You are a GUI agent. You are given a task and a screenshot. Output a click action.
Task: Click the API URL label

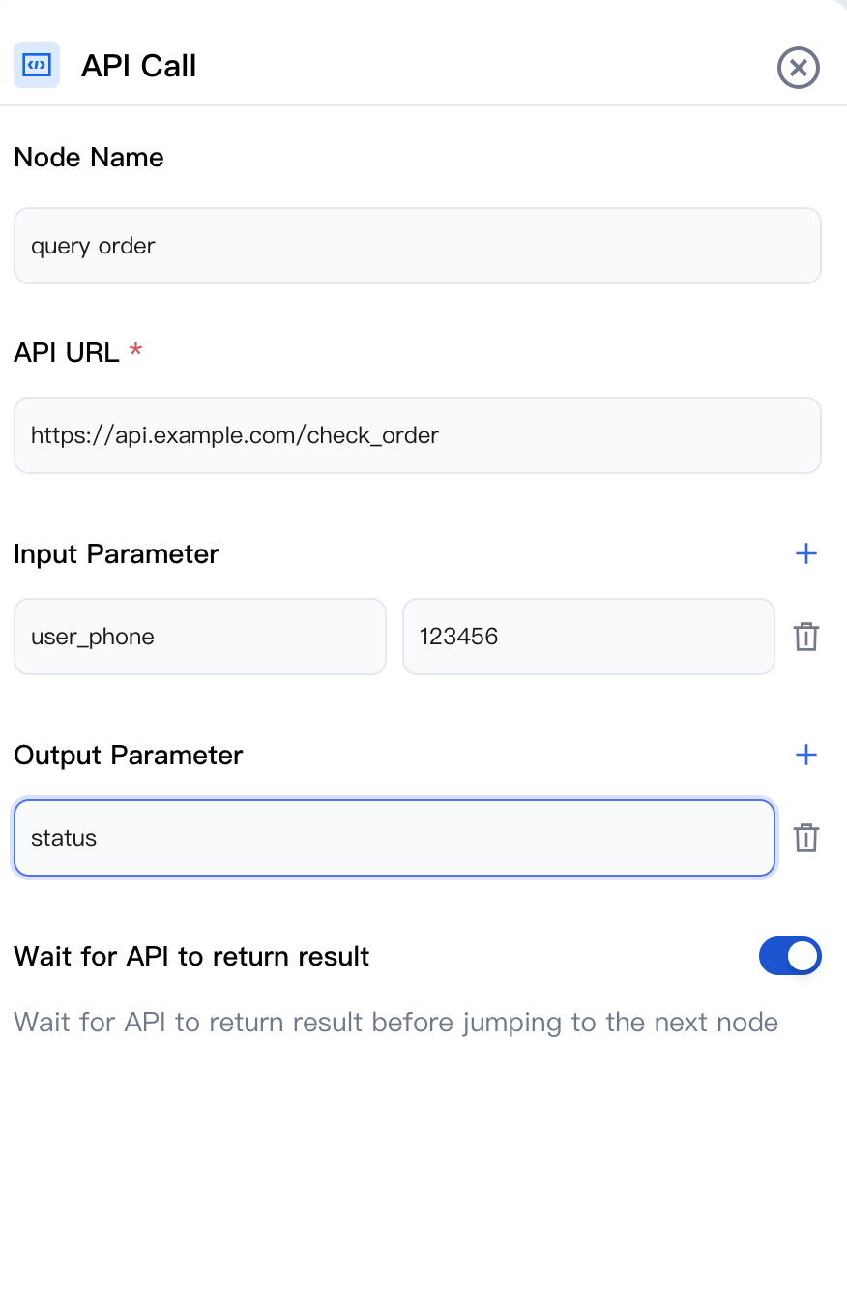67,352
